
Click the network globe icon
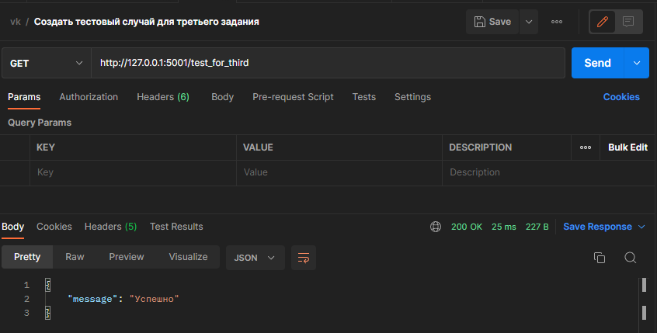click(436, 227)
